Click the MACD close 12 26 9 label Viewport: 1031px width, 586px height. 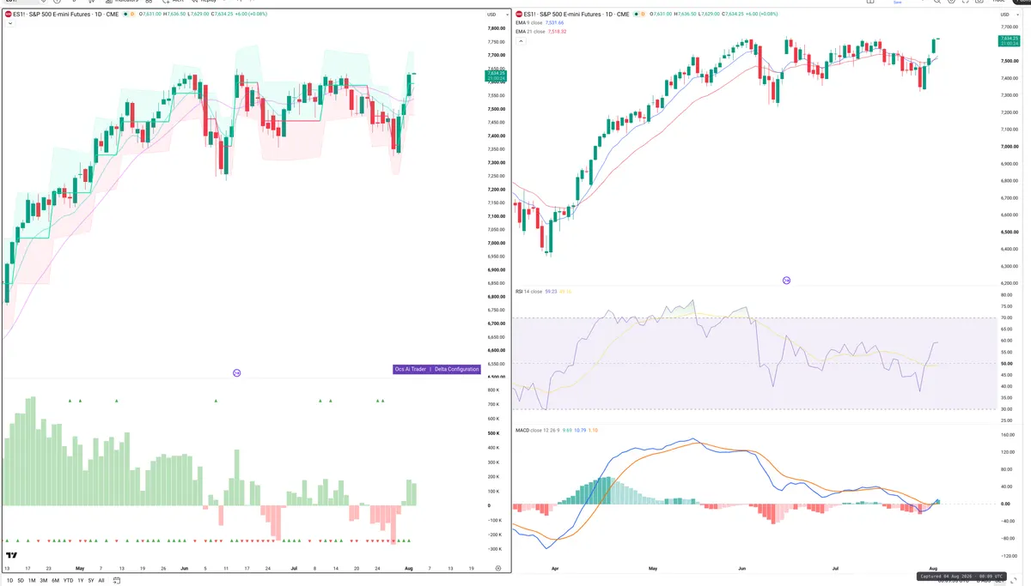point(537,429)
